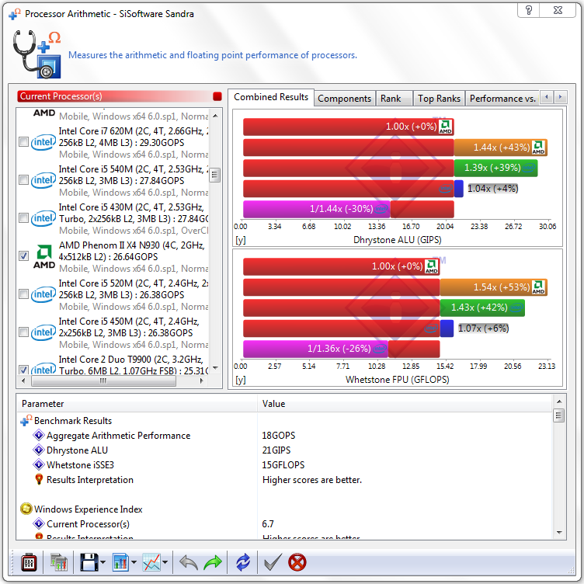Click the green 1.43x (+42%) Whetstone bar
584x584 pixels.
click(x=482, y=308)
